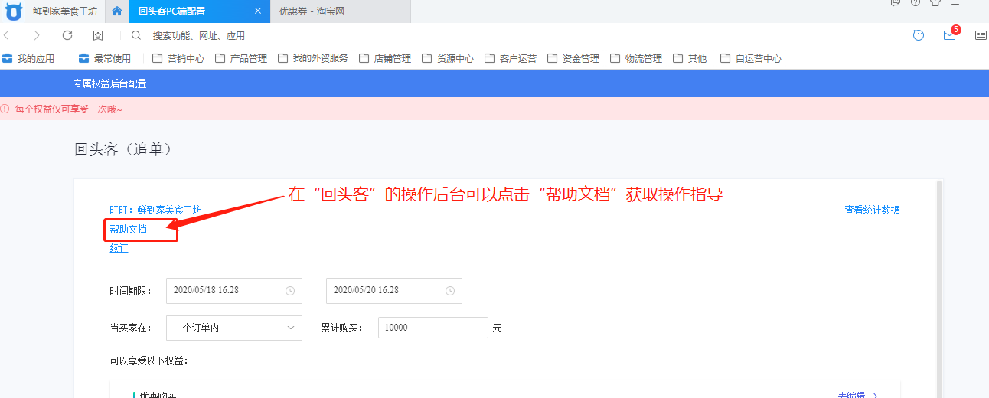Screen dimensions: 989x398
Task: Open the smiley assistant icon
Action: click(x=919, y=35)
